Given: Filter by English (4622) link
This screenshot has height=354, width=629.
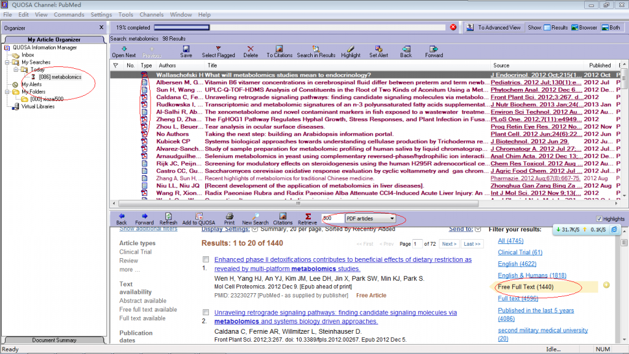Looking at the screenshot, I should [517, 264].
